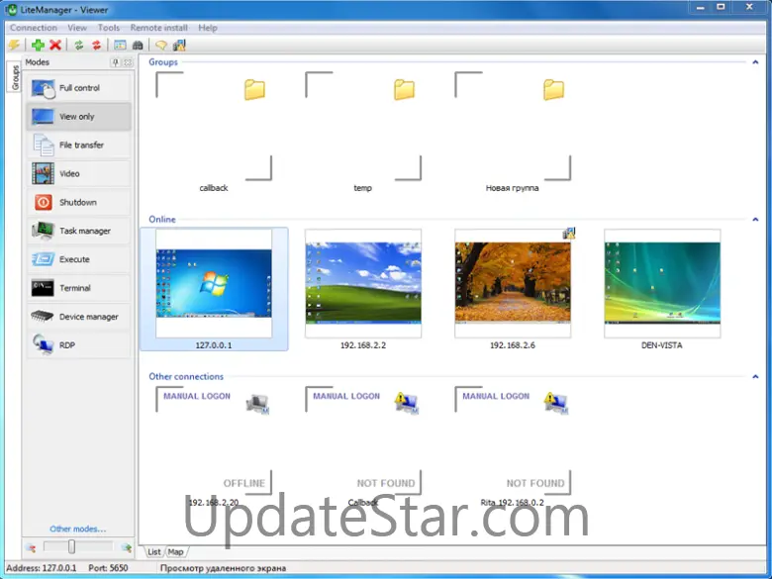Viewport: 772px width, 579px height.
Task: Click the vertical Groups side tab
Action: (15, 77)
